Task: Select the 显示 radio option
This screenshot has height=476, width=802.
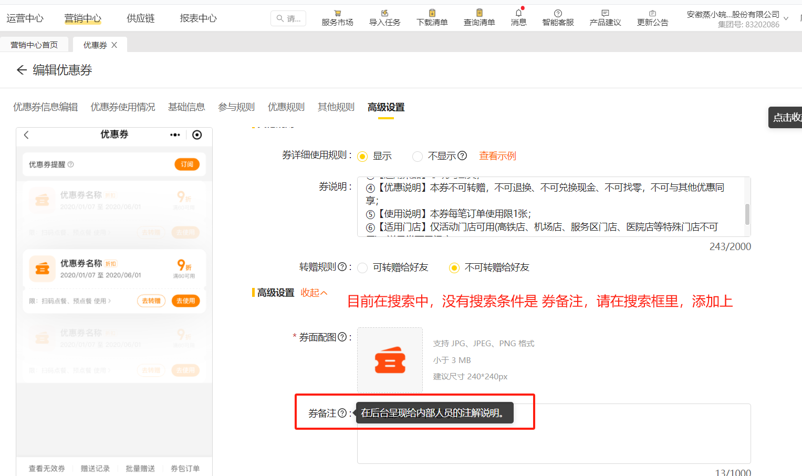Action: tap(362, 157)
